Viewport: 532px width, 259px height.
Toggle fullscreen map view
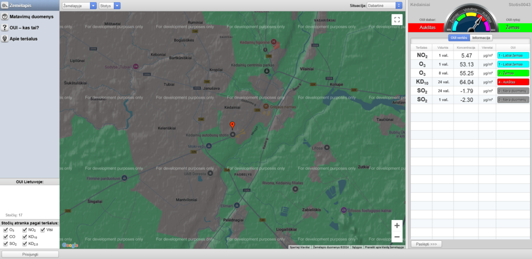click(396, 19)
